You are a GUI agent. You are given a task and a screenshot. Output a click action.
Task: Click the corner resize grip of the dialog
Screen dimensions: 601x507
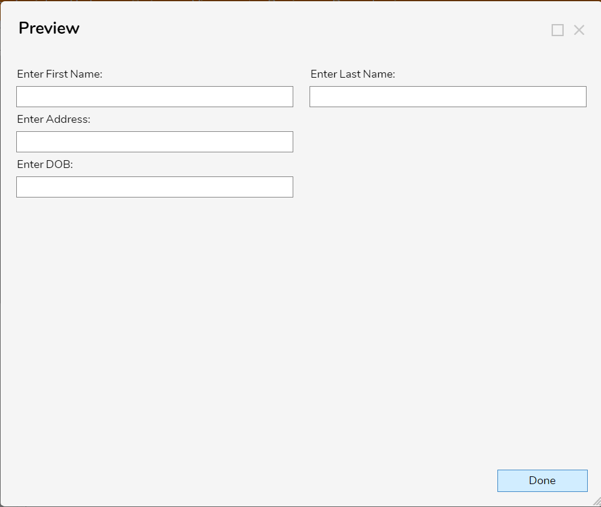[x=597, y=501]
